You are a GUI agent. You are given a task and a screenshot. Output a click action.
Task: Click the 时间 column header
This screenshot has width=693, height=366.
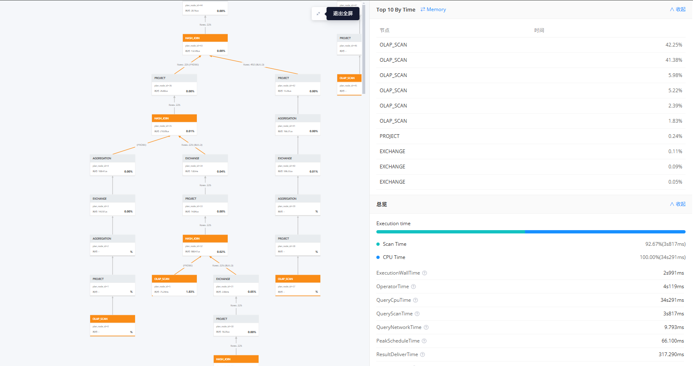[539, 30]
